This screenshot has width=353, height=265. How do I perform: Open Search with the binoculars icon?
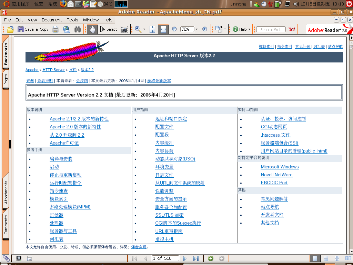tap(78, 29)
